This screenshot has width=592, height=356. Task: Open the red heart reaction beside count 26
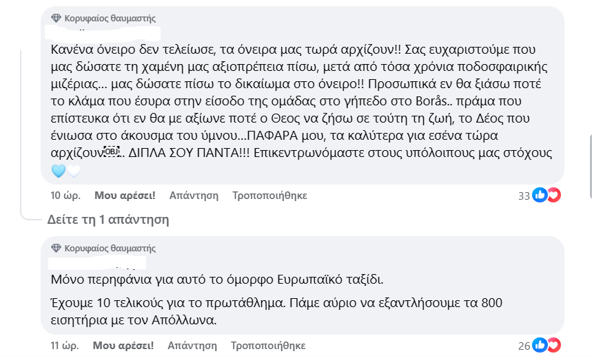click(554, 345)
